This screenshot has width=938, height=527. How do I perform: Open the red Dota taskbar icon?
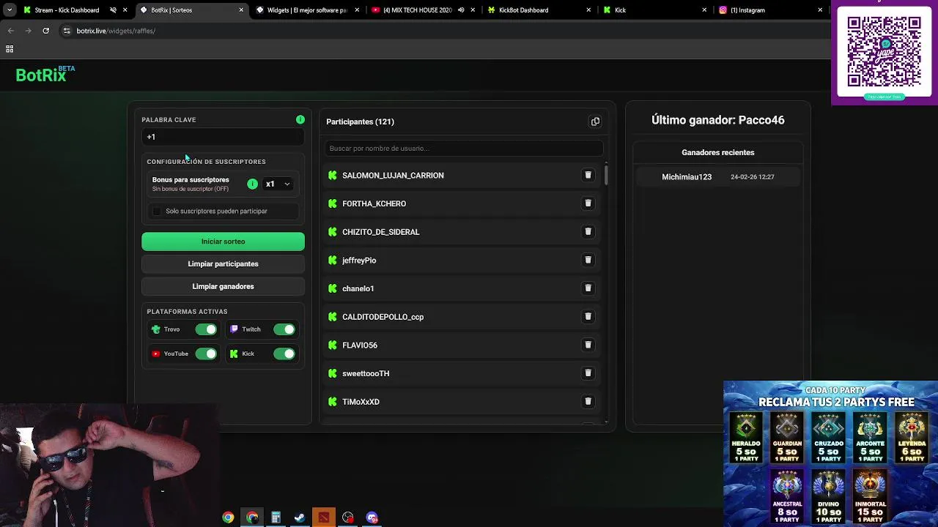pyautogui.click(x=324, y=517)
